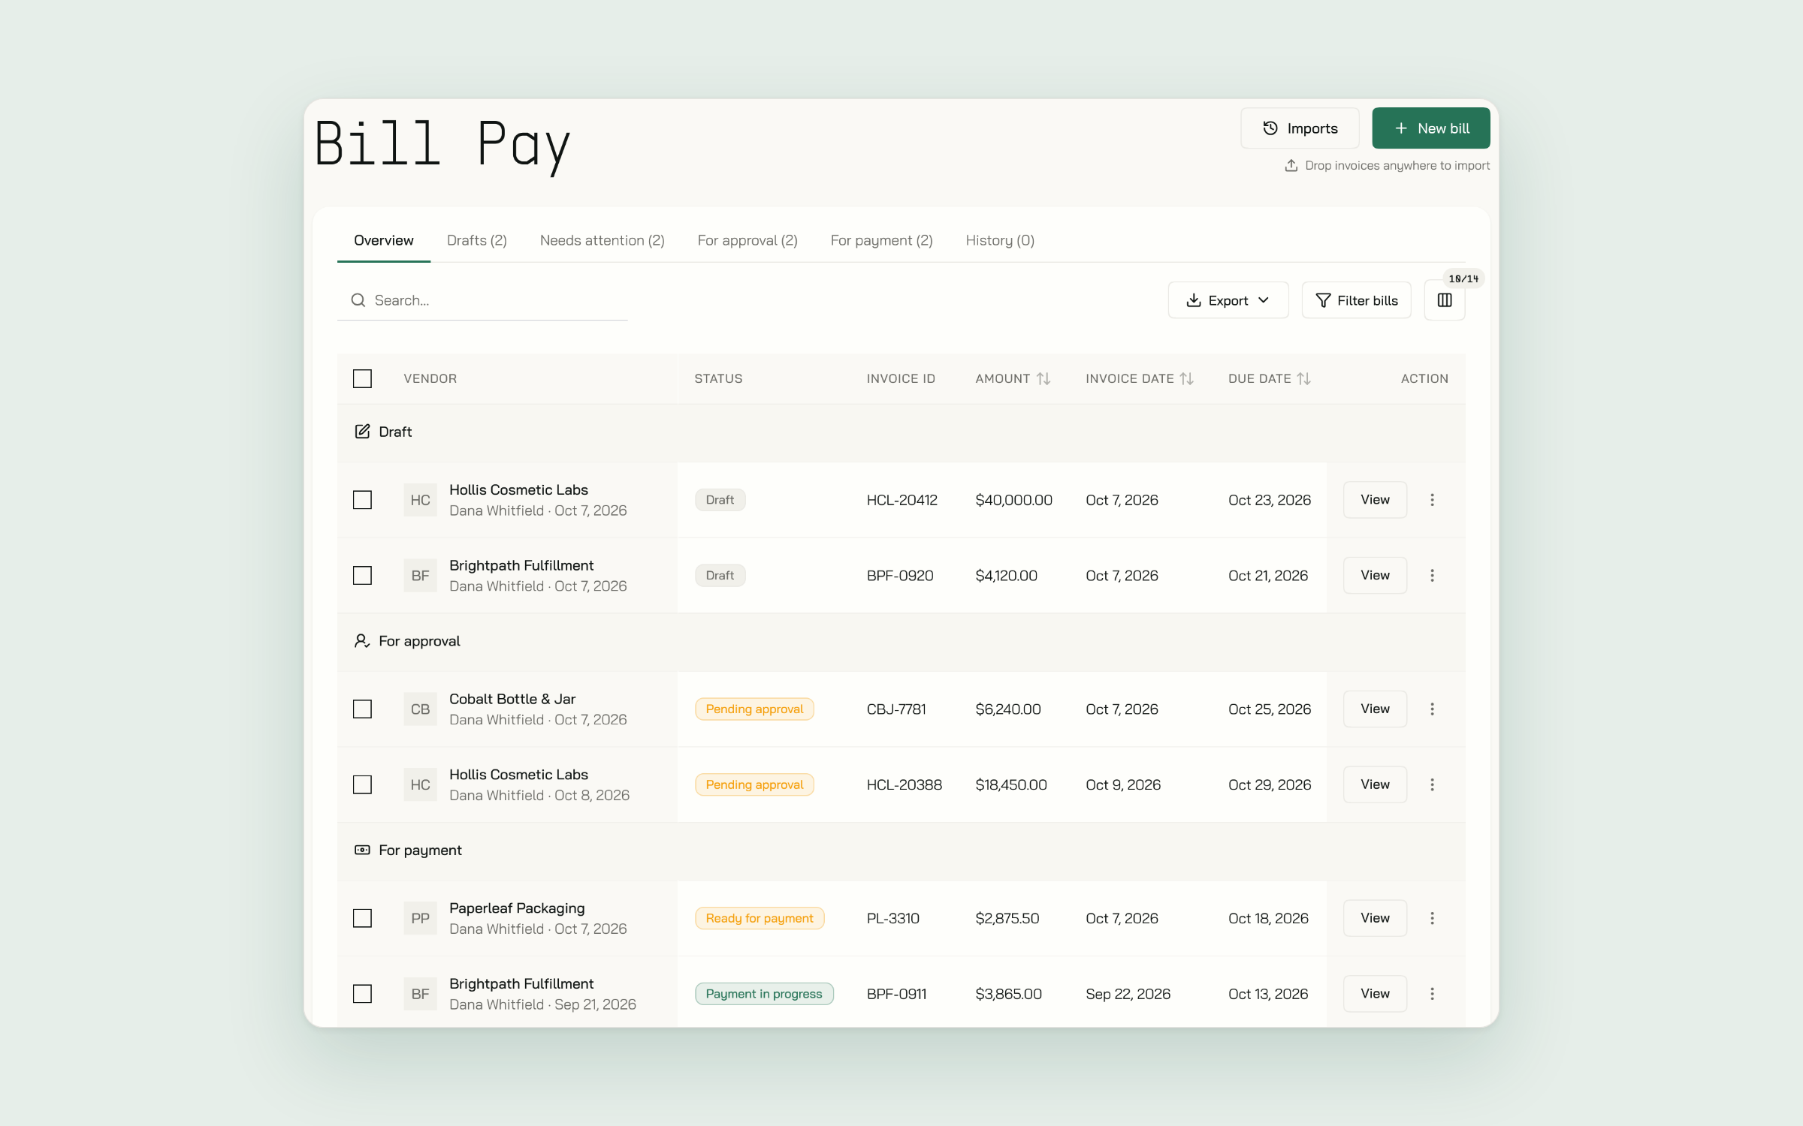This screenshot has width=1803, height=1126.
Task: Switch to the Needs attention (2) tab
Action: click(602, 240)
